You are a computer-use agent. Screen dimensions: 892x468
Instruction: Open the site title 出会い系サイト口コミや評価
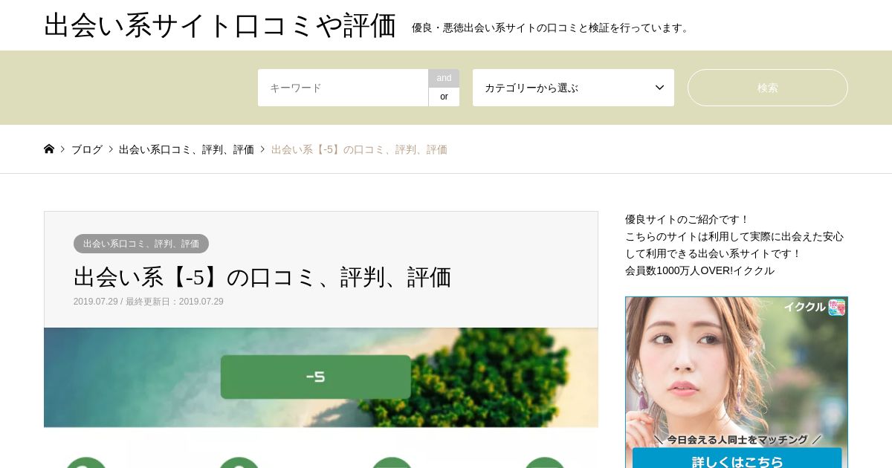[x=220, y=25]
